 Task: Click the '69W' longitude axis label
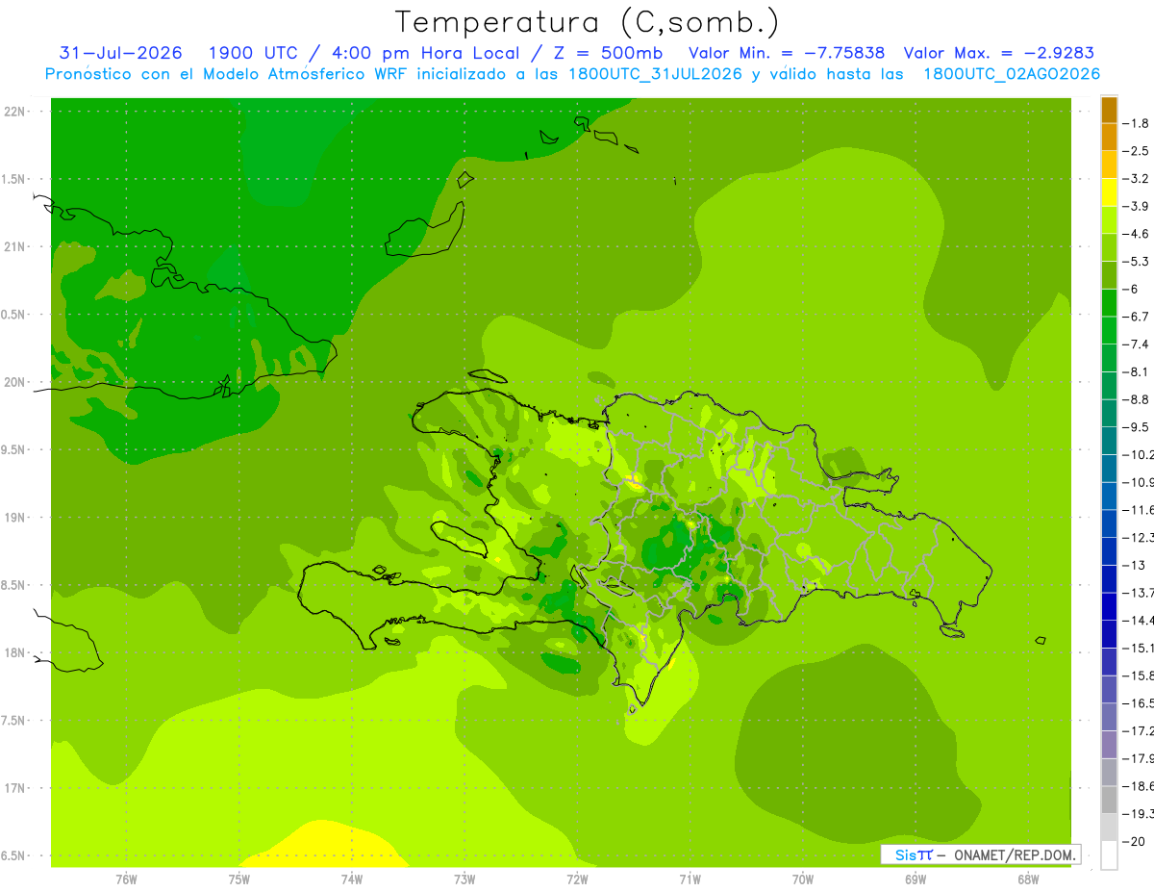pos(916,879)
